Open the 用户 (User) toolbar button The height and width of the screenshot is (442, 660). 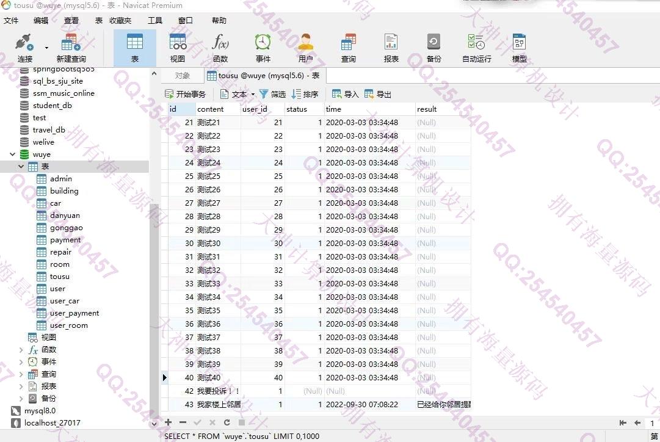pos(306,48)
